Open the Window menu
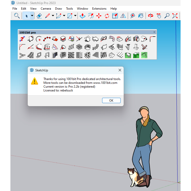The height and width of the screenshot is (191, 191). point(83,9)
